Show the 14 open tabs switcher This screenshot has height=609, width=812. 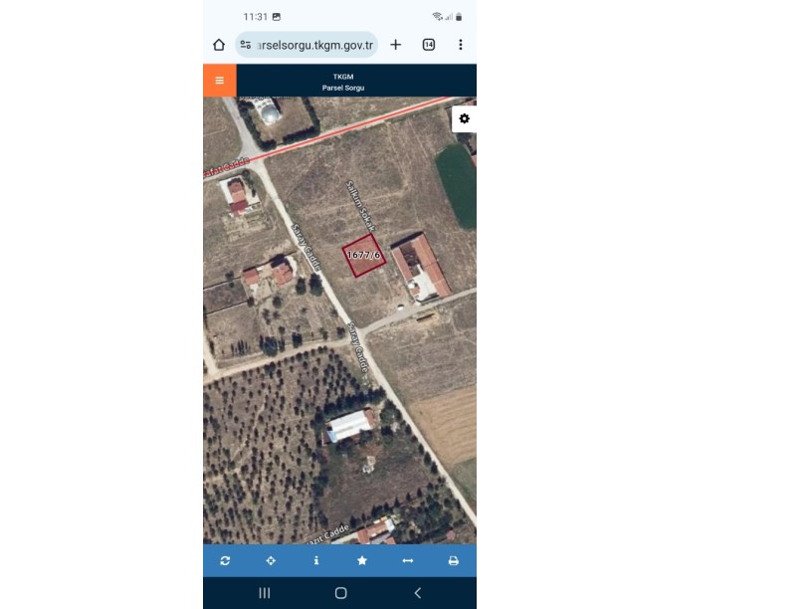(x=429, y=45)
